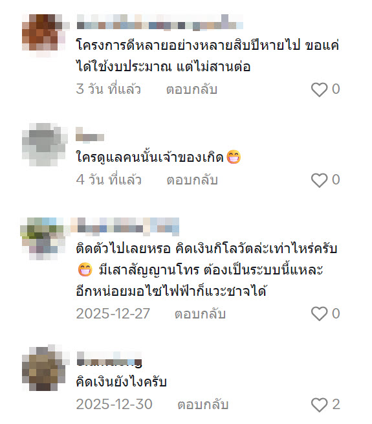
Task: Click ตอบกลับ next to 2025-12-27
Action: (x=200, y=314)
